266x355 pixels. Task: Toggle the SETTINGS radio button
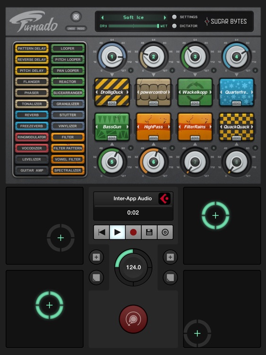pos(174,17)
